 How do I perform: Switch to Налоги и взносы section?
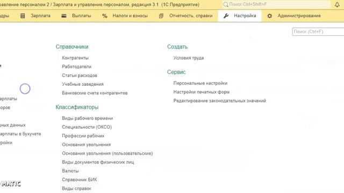pyautogui.click(x=130, y=16)
